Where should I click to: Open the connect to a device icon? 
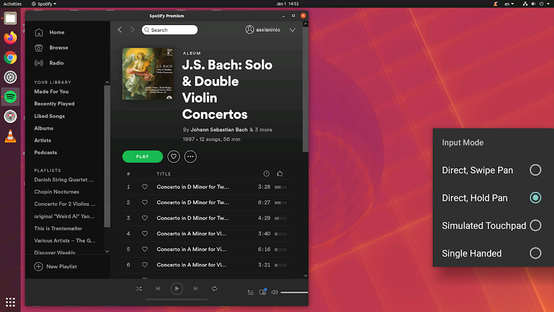262,292
